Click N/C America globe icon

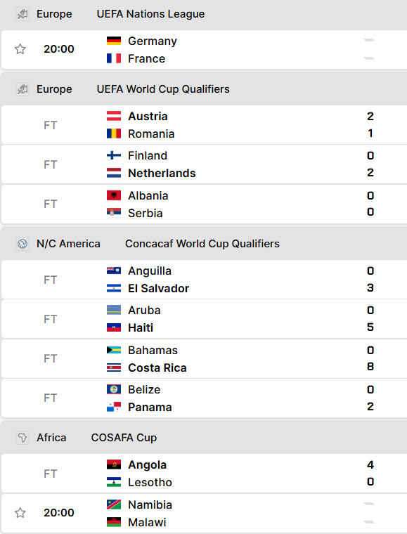coord(22,244)
